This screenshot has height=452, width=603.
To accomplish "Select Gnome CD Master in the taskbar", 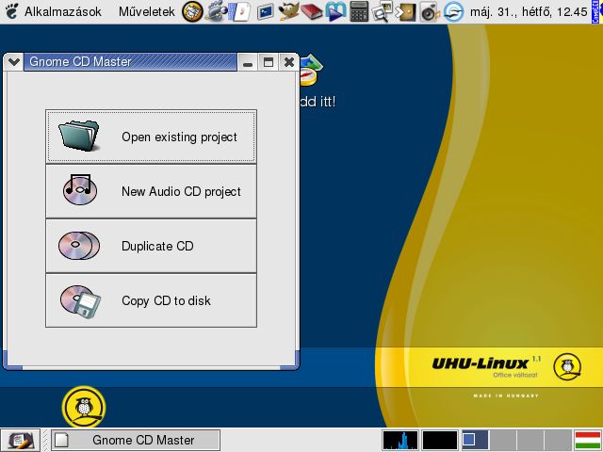I will [136, 440].
